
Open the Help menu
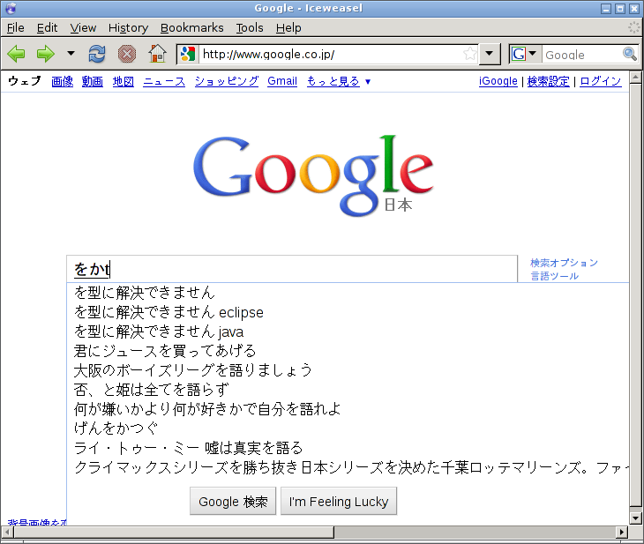point(288,27)
